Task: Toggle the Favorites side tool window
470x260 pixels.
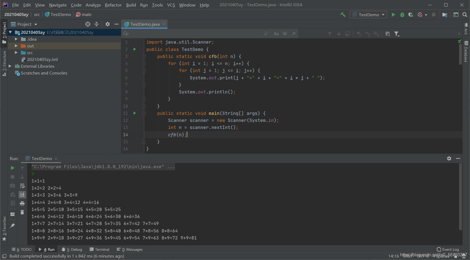Action: coord(4,229)
